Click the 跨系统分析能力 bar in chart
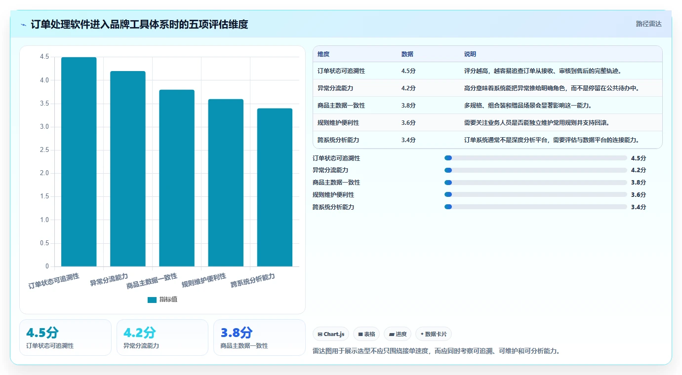Viewport: 682px width, 375px height. click(x=275, y=187)
